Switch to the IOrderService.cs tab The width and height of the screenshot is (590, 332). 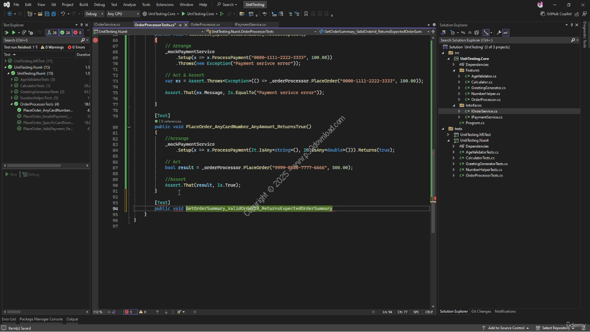tap(107, 24)
